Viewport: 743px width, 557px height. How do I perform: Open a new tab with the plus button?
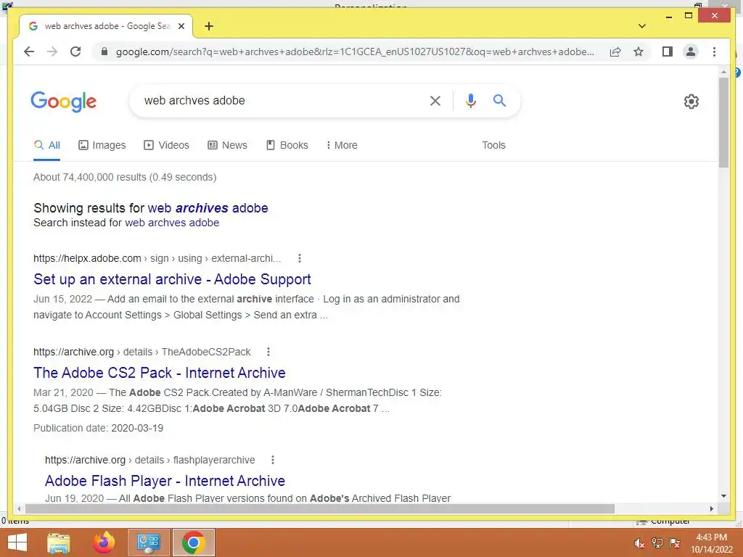[209, 26]
